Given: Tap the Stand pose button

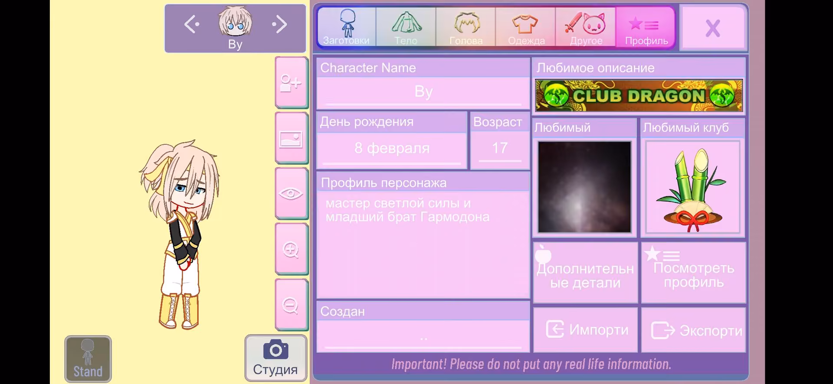Looking at the screenshot, I should click(88, 359).
